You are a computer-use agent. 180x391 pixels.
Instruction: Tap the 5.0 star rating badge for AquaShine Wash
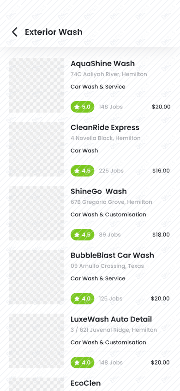click(83, 107)
